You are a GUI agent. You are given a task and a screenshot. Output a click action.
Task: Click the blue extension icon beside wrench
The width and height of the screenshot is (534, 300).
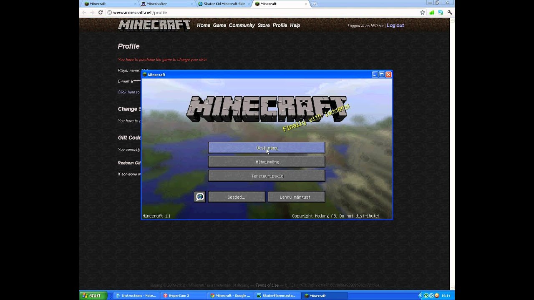pyautogui.click(x=441, y=12)
